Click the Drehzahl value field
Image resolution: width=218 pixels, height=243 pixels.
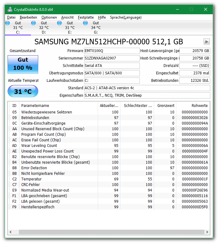[x=195, y=66]
